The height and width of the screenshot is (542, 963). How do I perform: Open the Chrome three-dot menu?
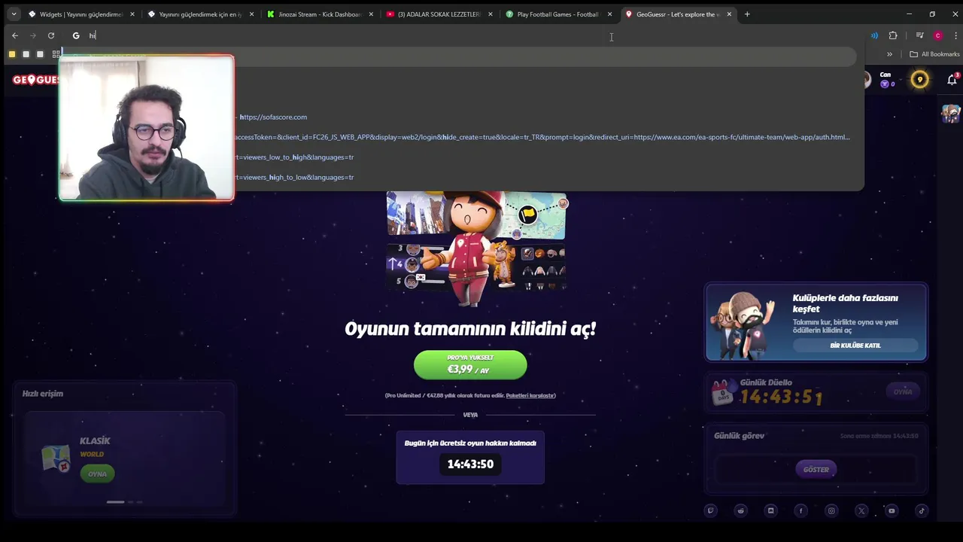955,35
